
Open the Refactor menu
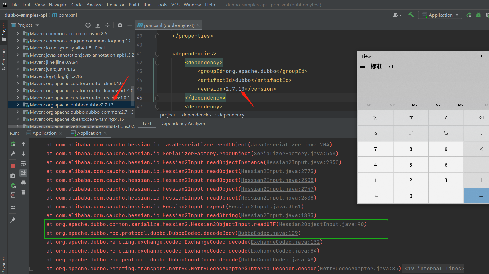116,5
